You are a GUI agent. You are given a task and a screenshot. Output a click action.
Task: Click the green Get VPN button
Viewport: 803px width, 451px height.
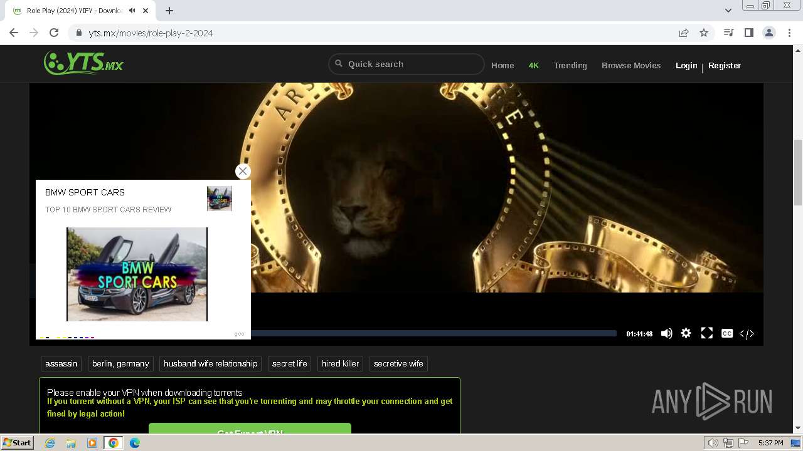point(250,428)
